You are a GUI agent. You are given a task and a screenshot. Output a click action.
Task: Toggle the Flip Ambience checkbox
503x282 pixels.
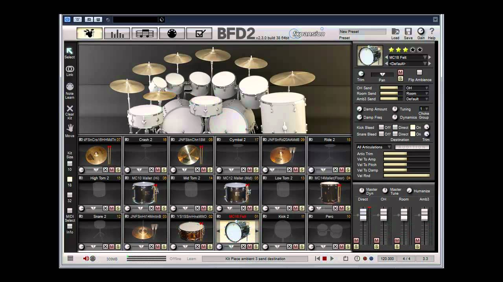pyautogui.click(x=419, y=72)
